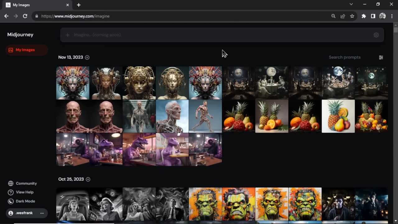Open the two pineapples on gray thumbnail
Viewport: 398px width, 224px height.
click(272, 116)
